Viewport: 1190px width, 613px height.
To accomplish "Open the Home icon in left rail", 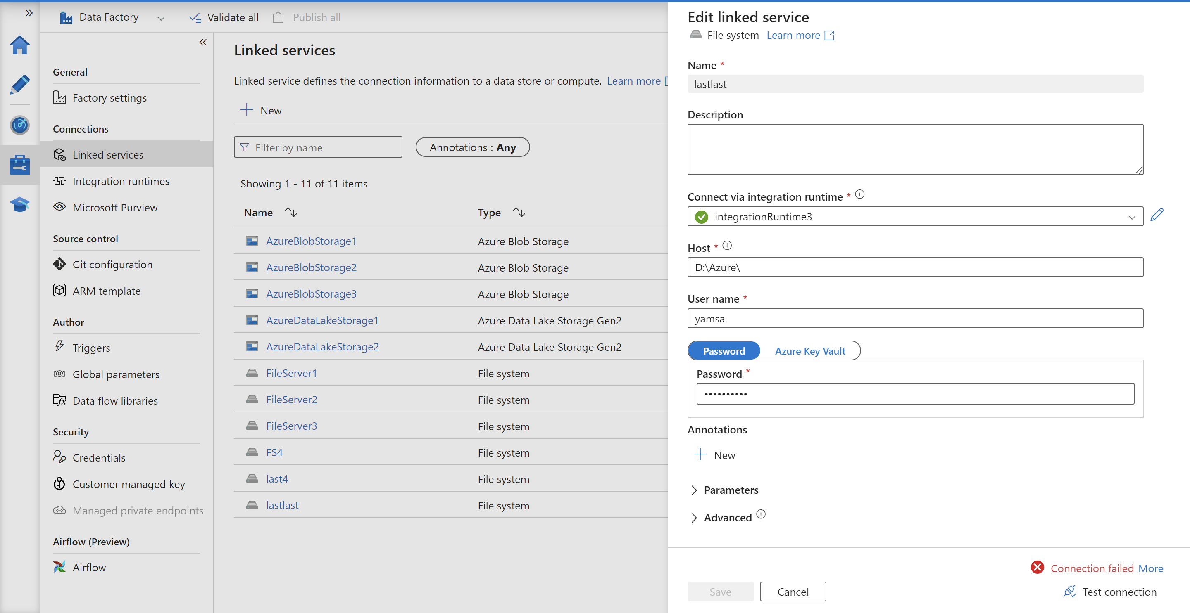I will (19, 45).
